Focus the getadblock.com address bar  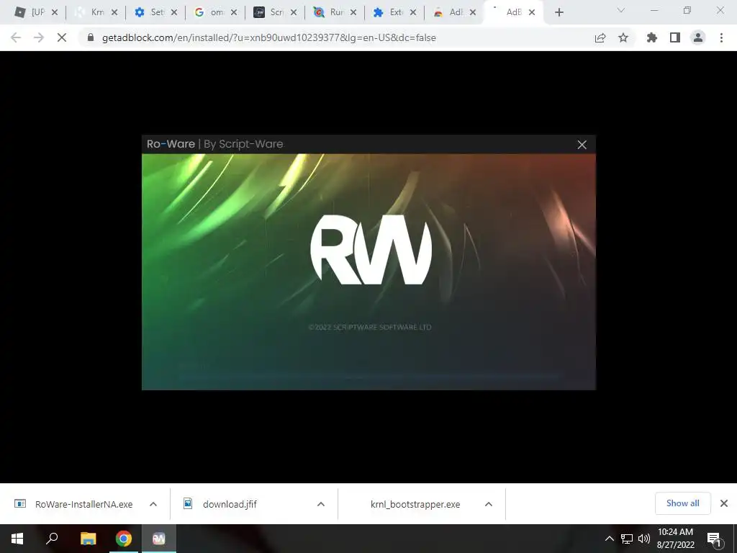click(x=269, y=37)
